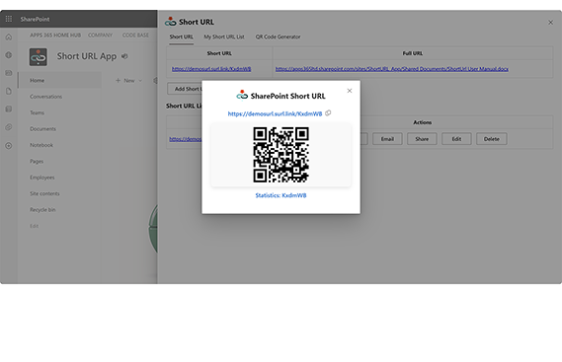Image resolution: width=562 pixels, height=362 pixels.
Task: Select Site contents in the site navigation
Action: click(x=44, y=193)
